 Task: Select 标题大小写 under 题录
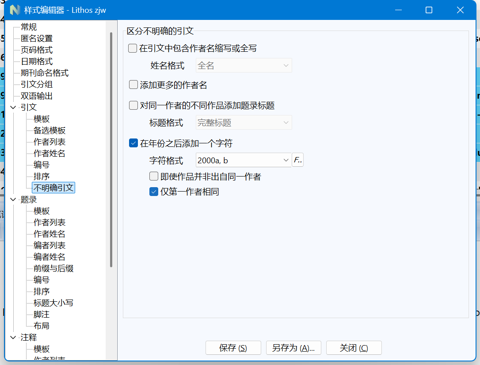(53, 303)
